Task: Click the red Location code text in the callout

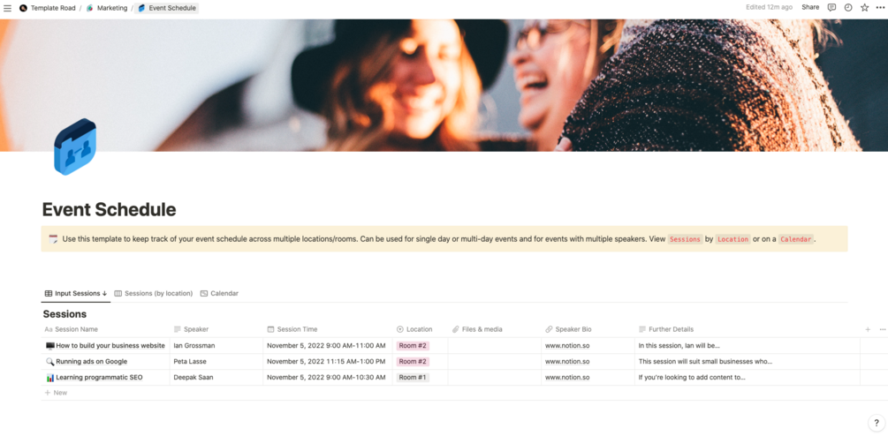Action: 732,239
